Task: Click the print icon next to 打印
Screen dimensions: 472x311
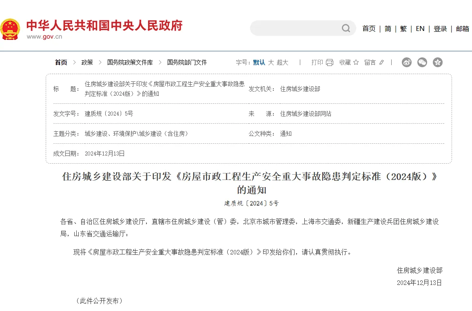Action: [329, 62]
